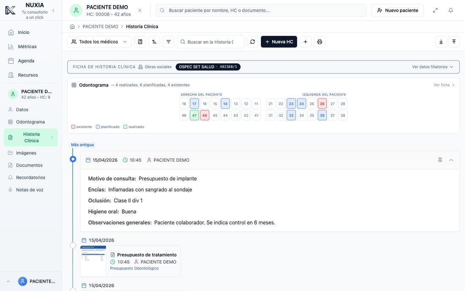Screen dimensions: 465x291
Task: Click the green patient avatar in the top header
Action: click(76, 11)
